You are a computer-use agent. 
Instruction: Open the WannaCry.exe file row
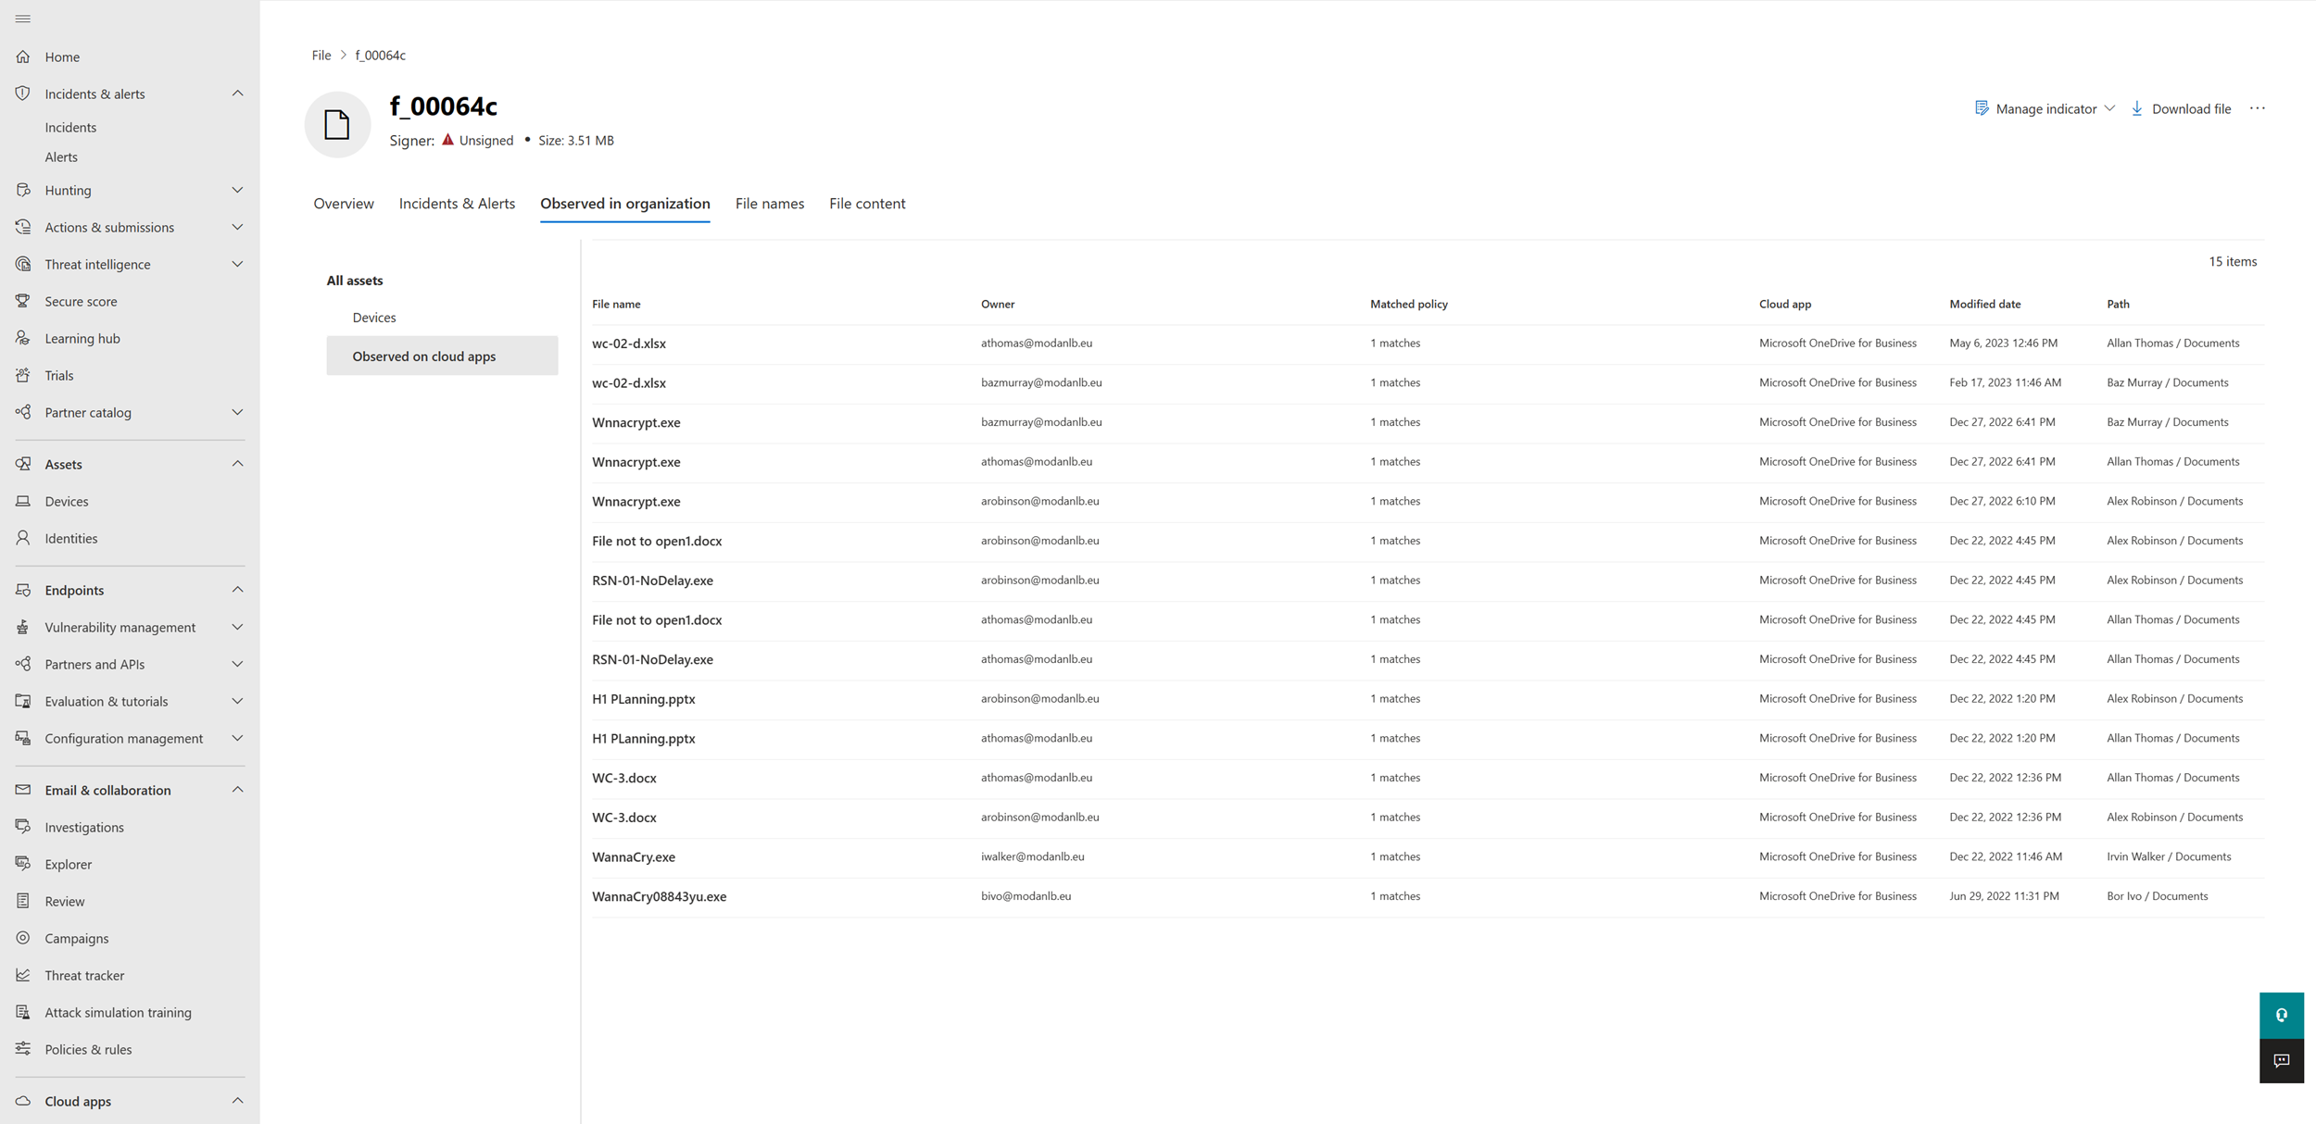pos(634,857)
